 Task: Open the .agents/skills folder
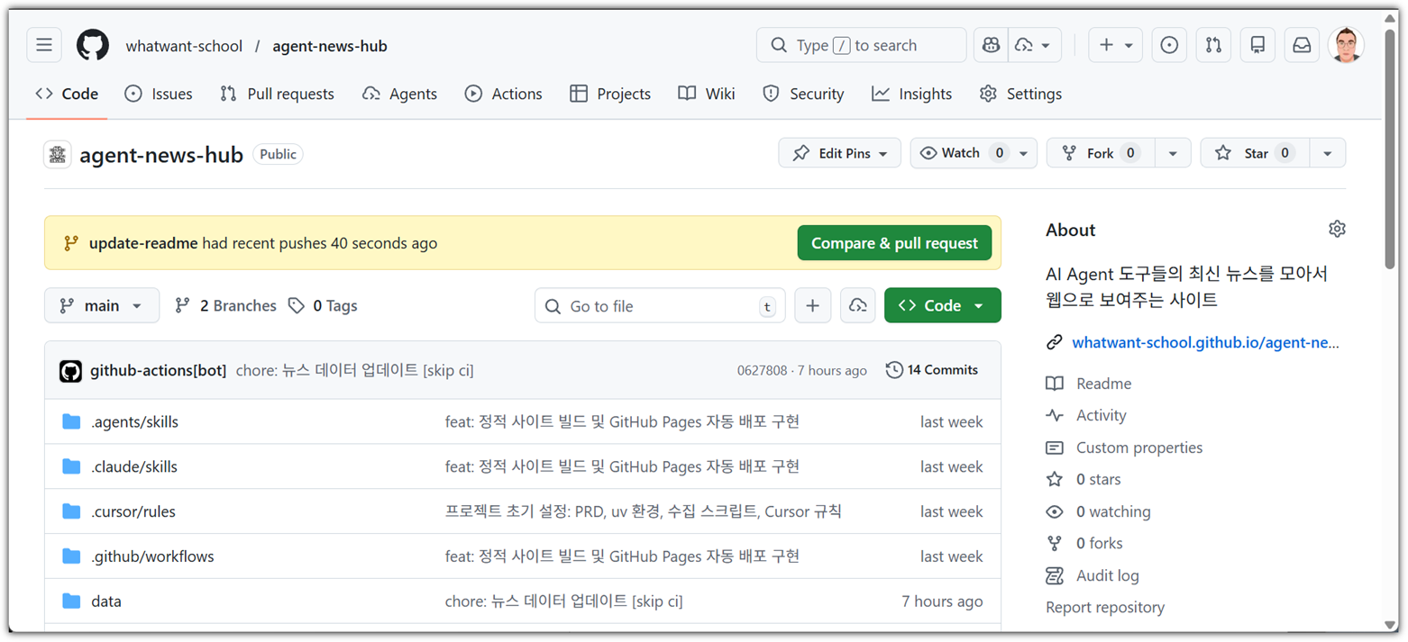tap(134, 421)
